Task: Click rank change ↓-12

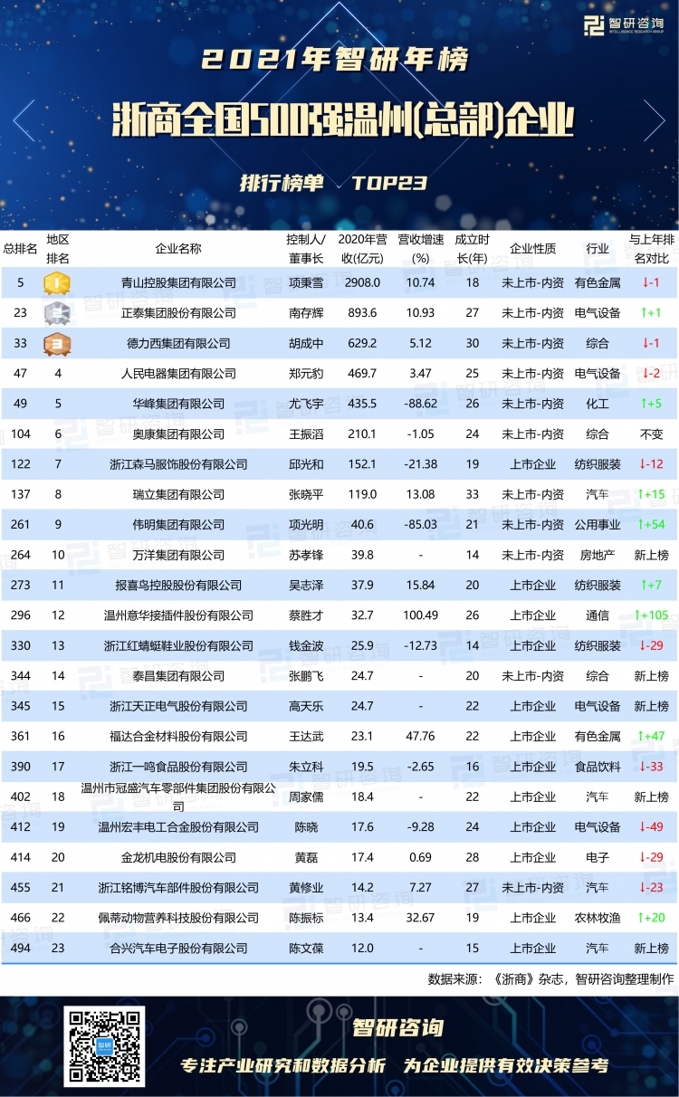Action: click(x=652, y=464)
